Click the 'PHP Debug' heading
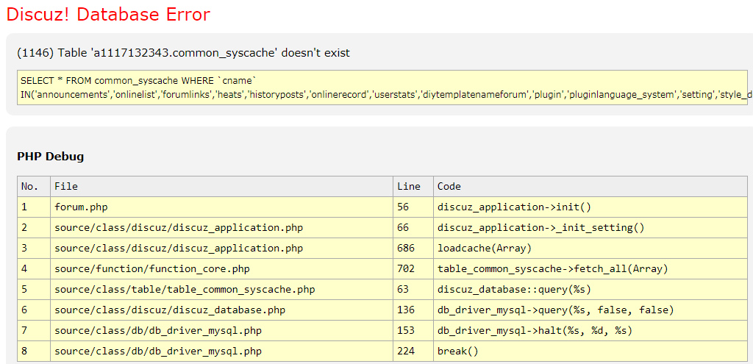Viewport: 753px width, 364px height. (51, 156)
